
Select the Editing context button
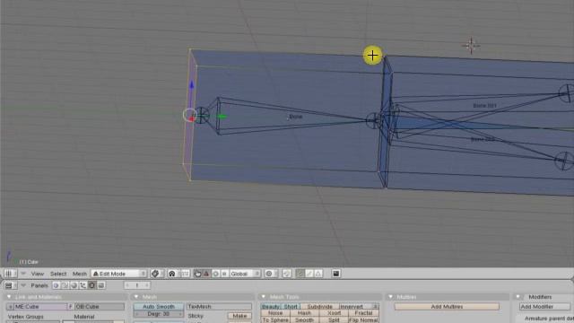91,285
